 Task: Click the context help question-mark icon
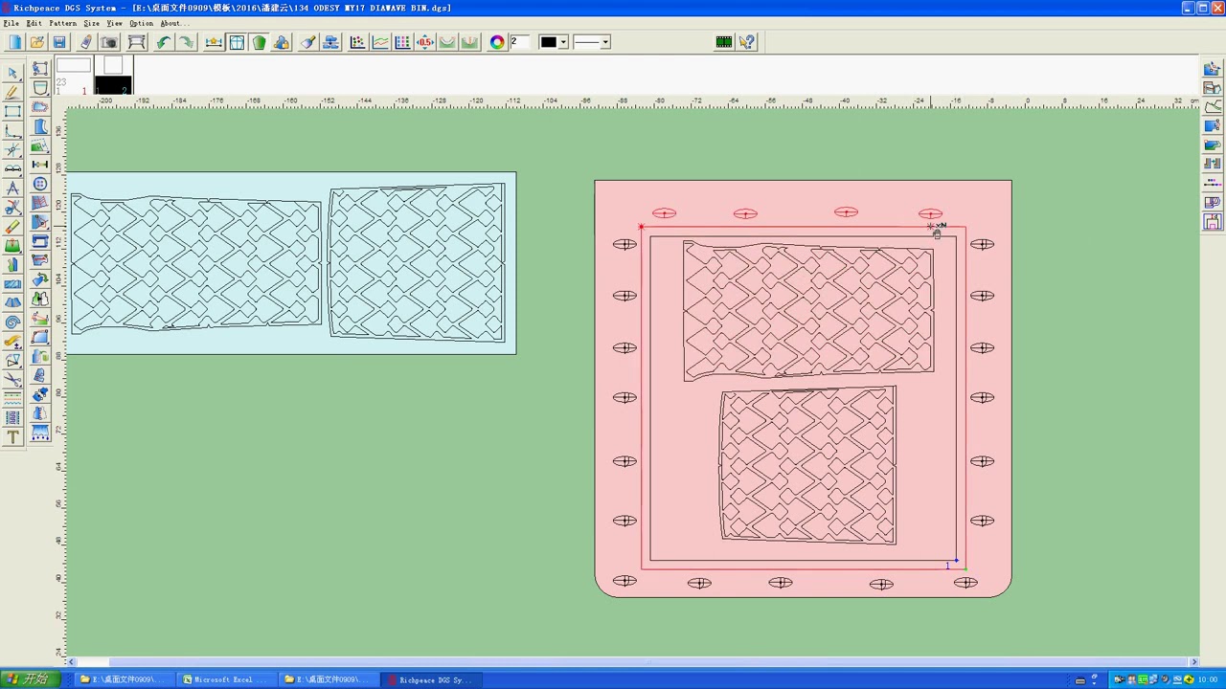(x=747, y=42)
